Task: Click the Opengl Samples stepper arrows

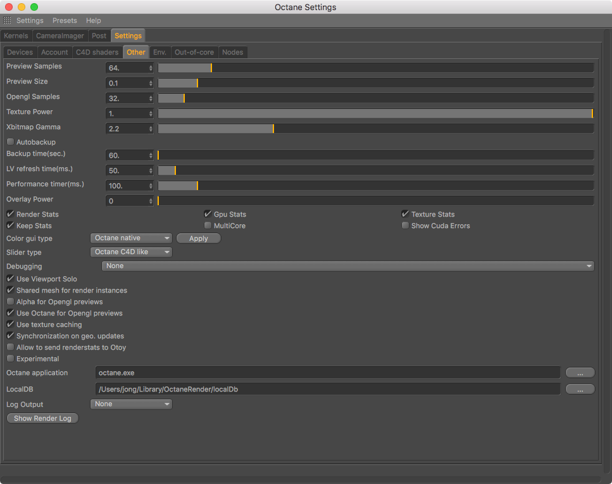Action: coord(151,98)
